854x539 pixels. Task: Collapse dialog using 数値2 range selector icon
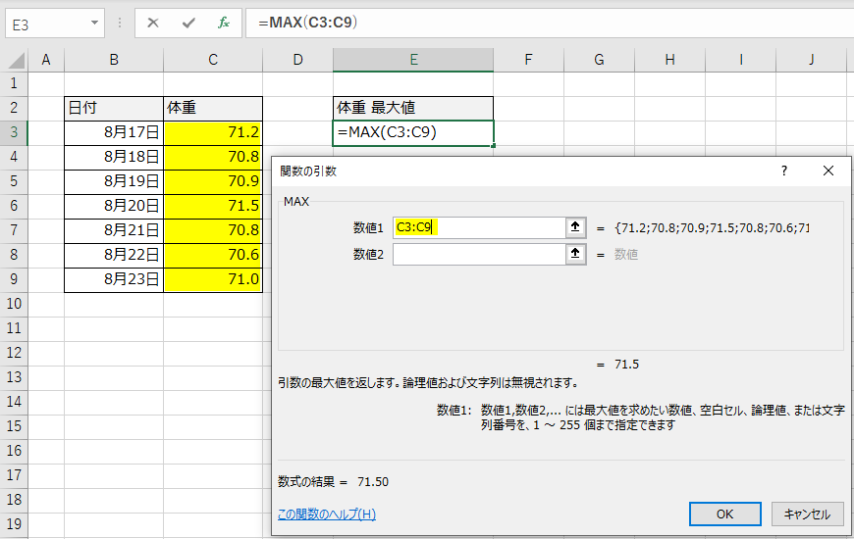(576, 254)
